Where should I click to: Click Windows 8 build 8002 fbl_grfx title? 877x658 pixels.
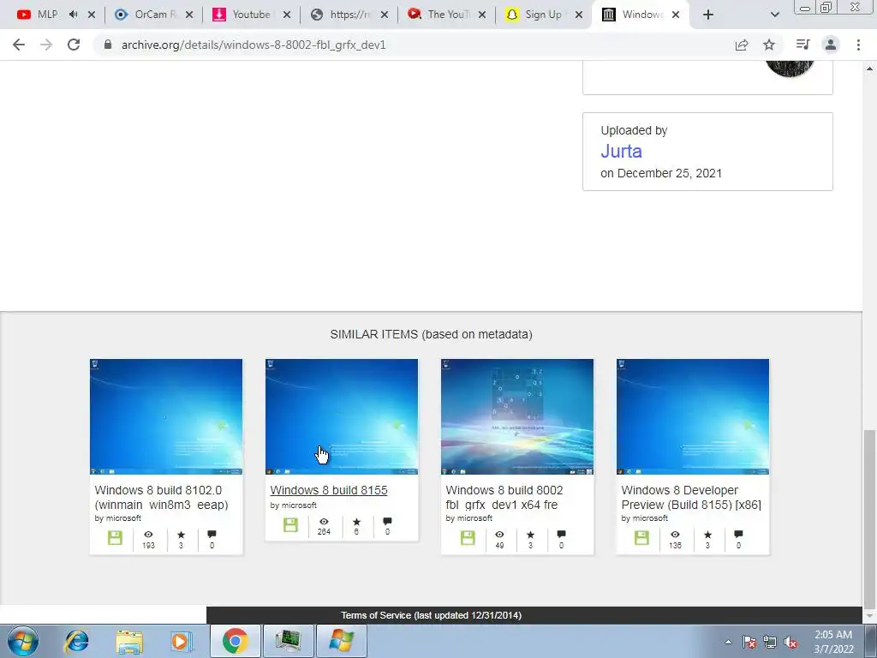tap(504, 498)
